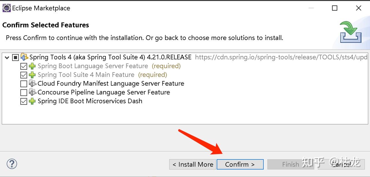Uncheck Spring IDE Boot Microservices Dash

24,101
